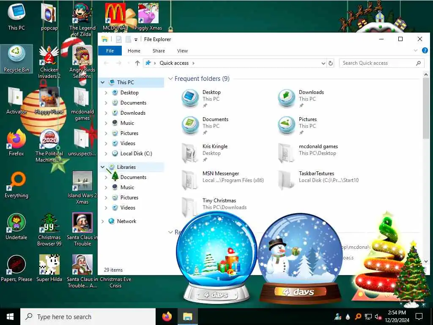
Task: Click the Windows Start button
Action: (10, 317)
